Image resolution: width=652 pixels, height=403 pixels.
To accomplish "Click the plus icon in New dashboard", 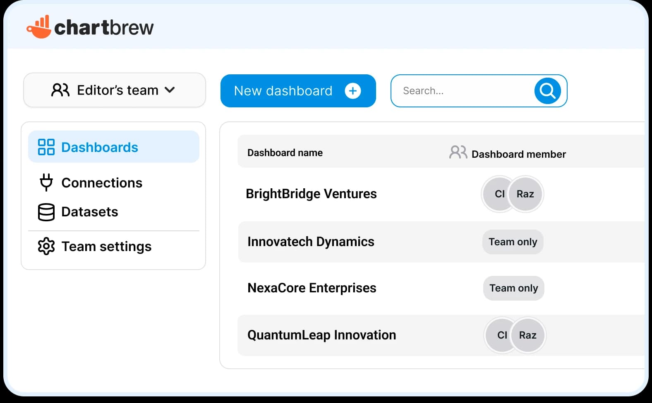I will (x=352, y=91).
